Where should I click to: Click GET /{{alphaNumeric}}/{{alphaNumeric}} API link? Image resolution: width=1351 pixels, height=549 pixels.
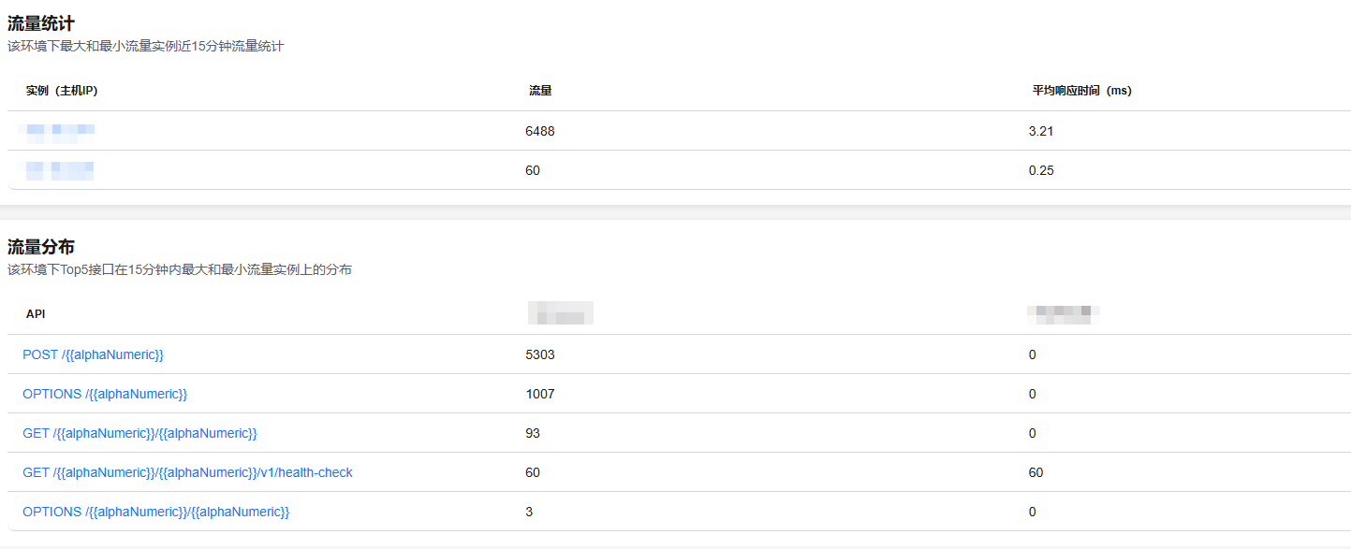(x=140, y=434)
